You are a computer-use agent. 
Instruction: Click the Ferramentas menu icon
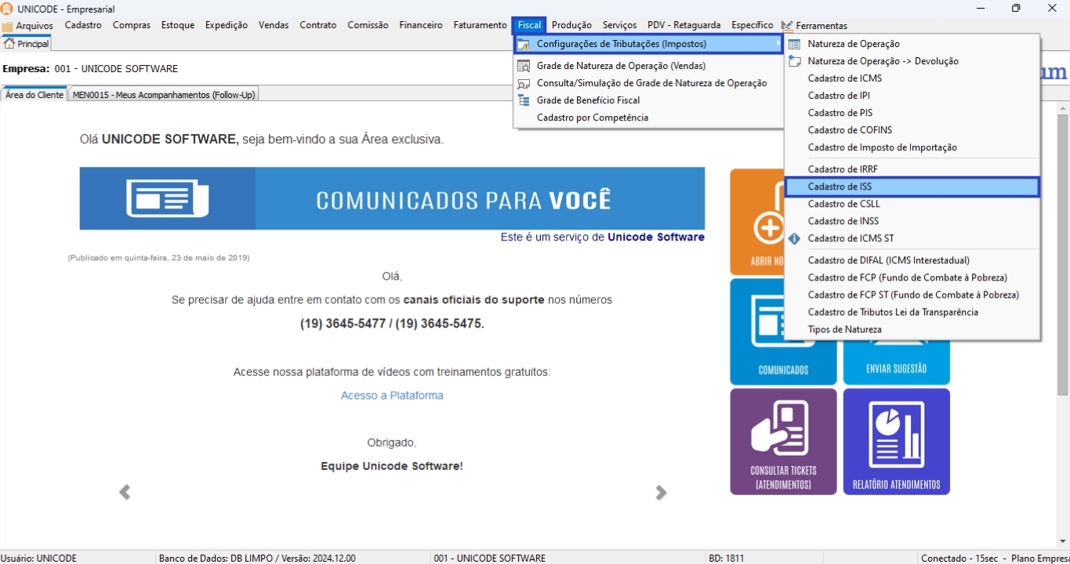pos(787,26)
